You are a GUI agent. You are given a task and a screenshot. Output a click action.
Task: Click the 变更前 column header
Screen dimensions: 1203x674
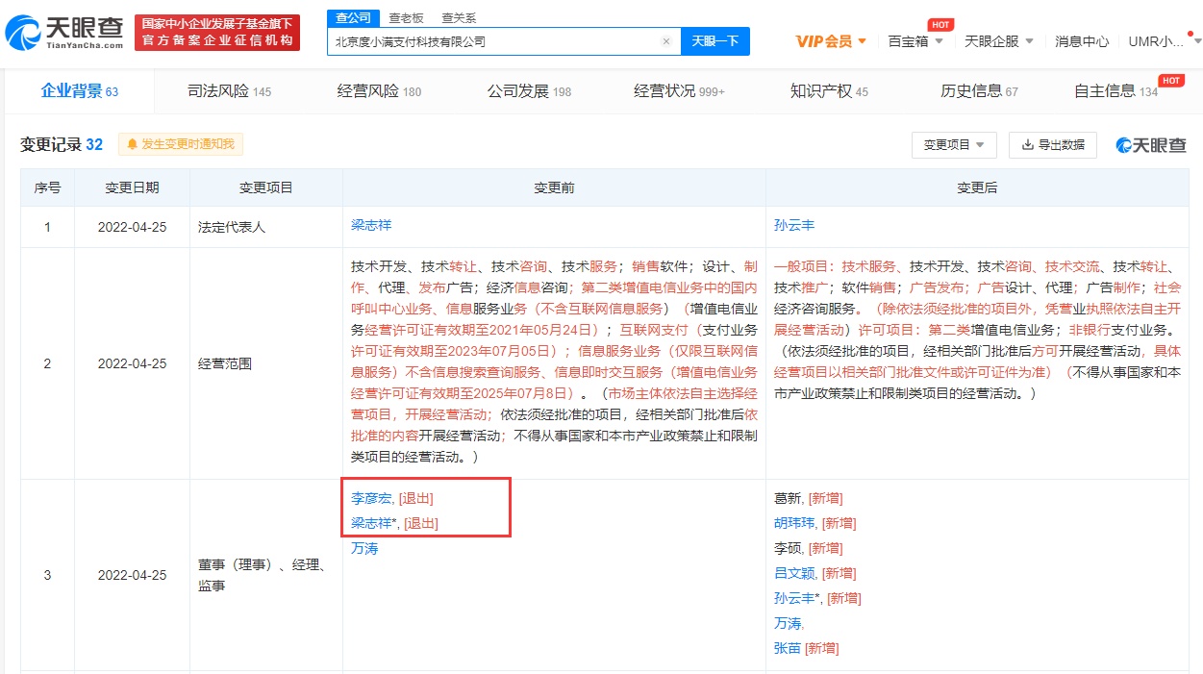coord(554,187)
